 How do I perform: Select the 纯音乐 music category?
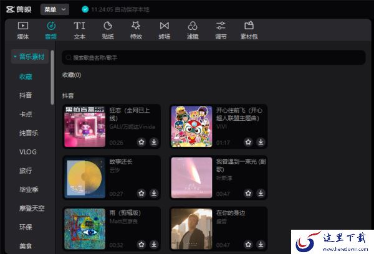tap(29, 133)
